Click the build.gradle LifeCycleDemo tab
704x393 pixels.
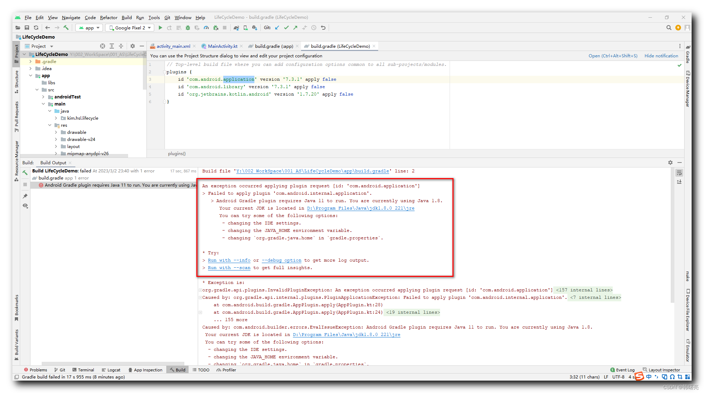tap(339, 46)
